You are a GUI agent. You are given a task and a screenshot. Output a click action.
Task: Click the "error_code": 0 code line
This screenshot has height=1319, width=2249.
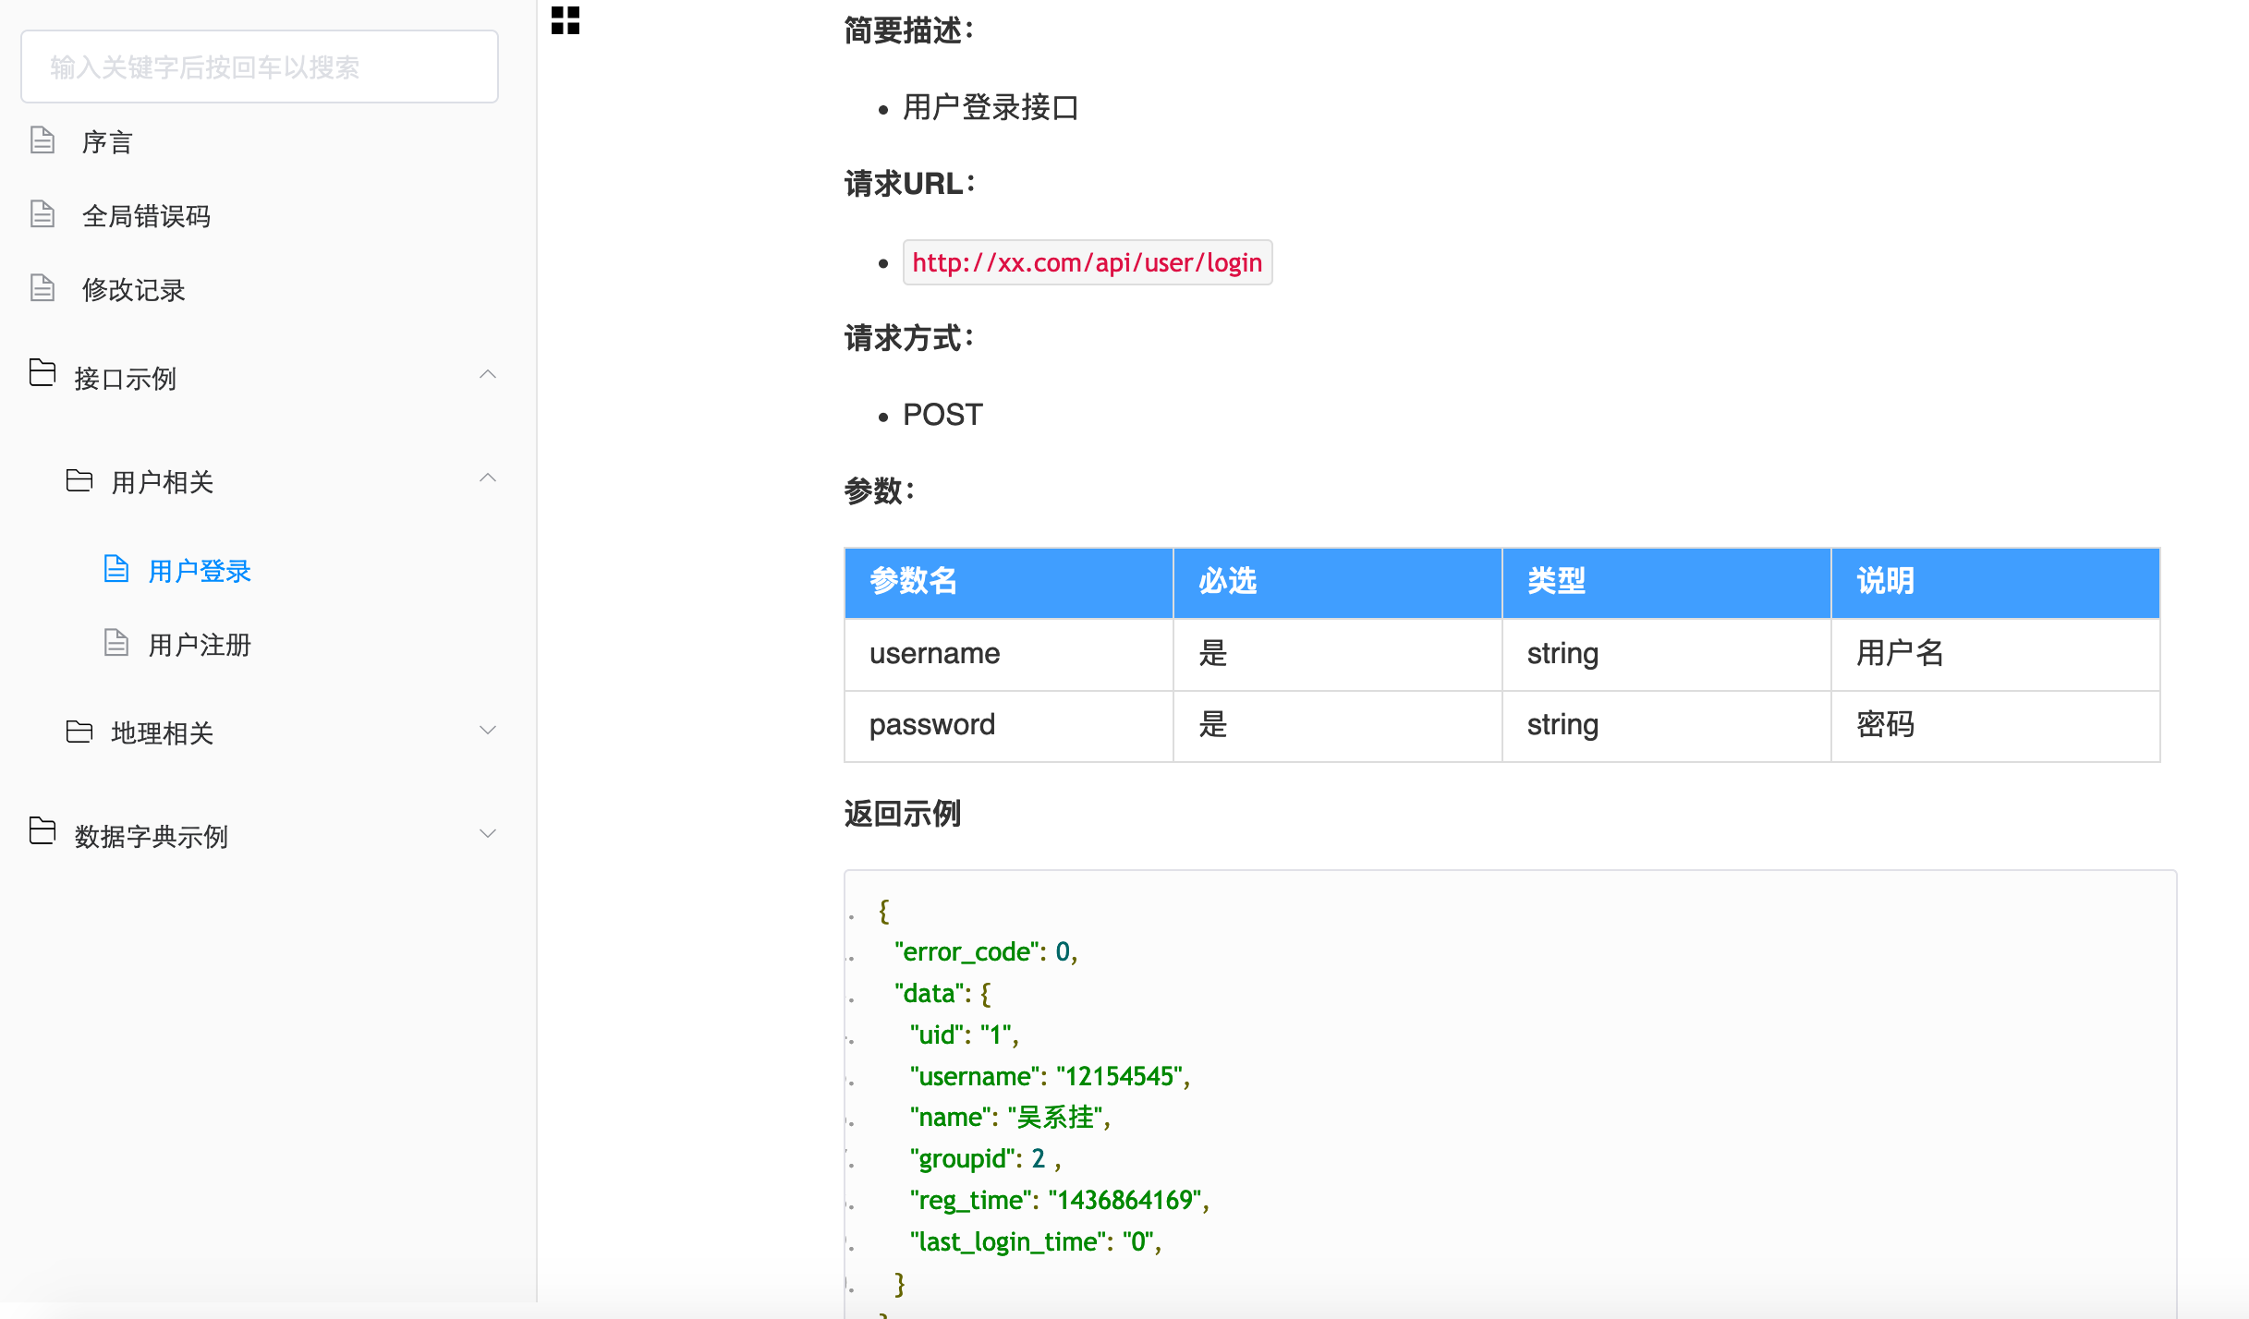(986, 952)
